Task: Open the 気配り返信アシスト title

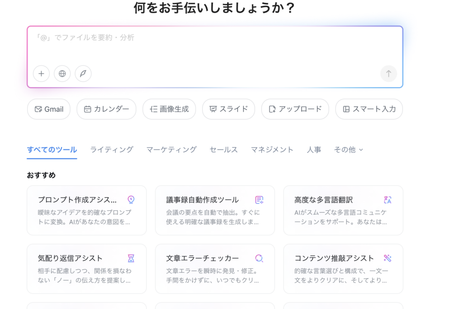Action: coord(70,258)
